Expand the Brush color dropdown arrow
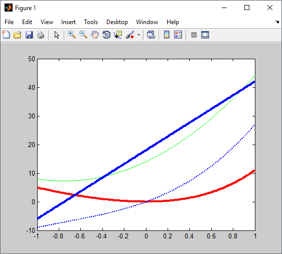The width and height of the screenshot is (282, 254). coord(138,35)
